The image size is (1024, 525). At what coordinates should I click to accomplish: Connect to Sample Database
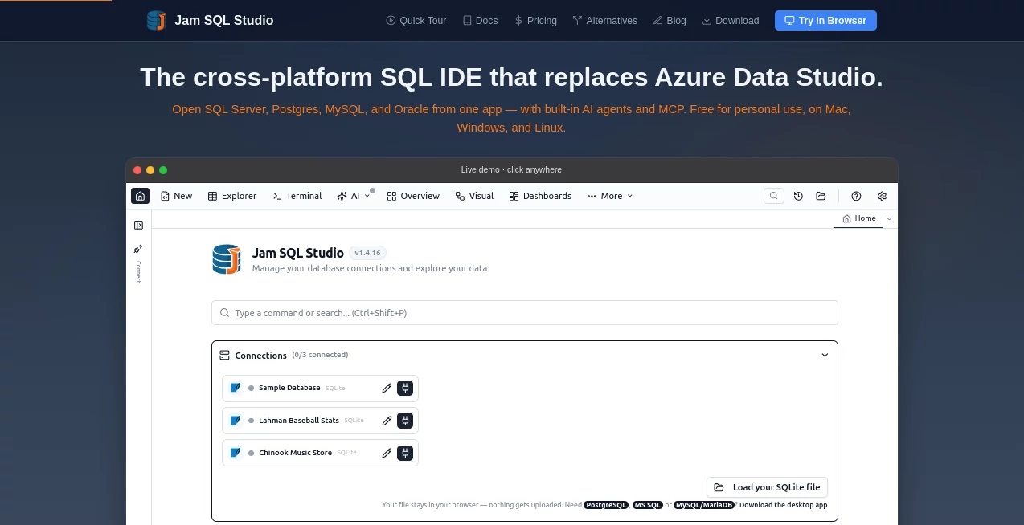tap(405, 388)
